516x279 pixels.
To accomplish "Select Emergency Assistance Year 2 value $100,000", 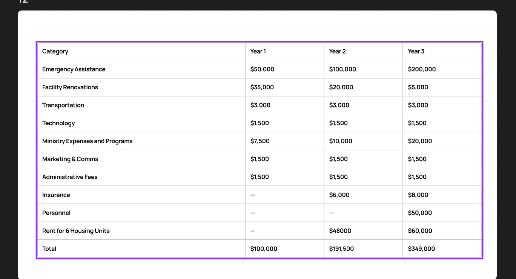I will 342,69.
